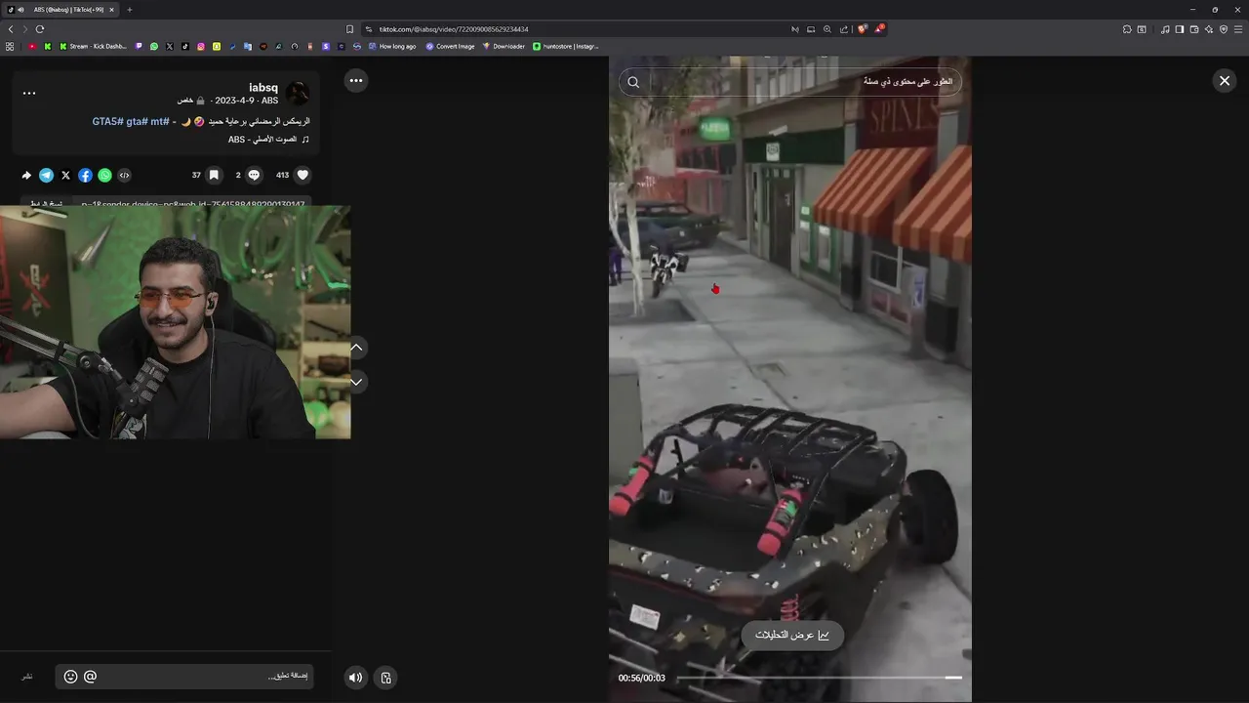This screenshot has width=1249, height=703.
Task: Open the Twitch bookmark icon
Action: (139, 46)
